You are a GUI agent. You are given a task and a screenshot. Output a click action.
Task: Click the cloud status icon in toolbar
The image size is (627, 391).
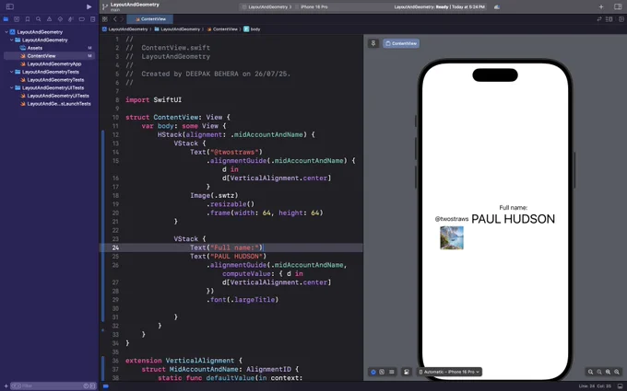(497, 6)
